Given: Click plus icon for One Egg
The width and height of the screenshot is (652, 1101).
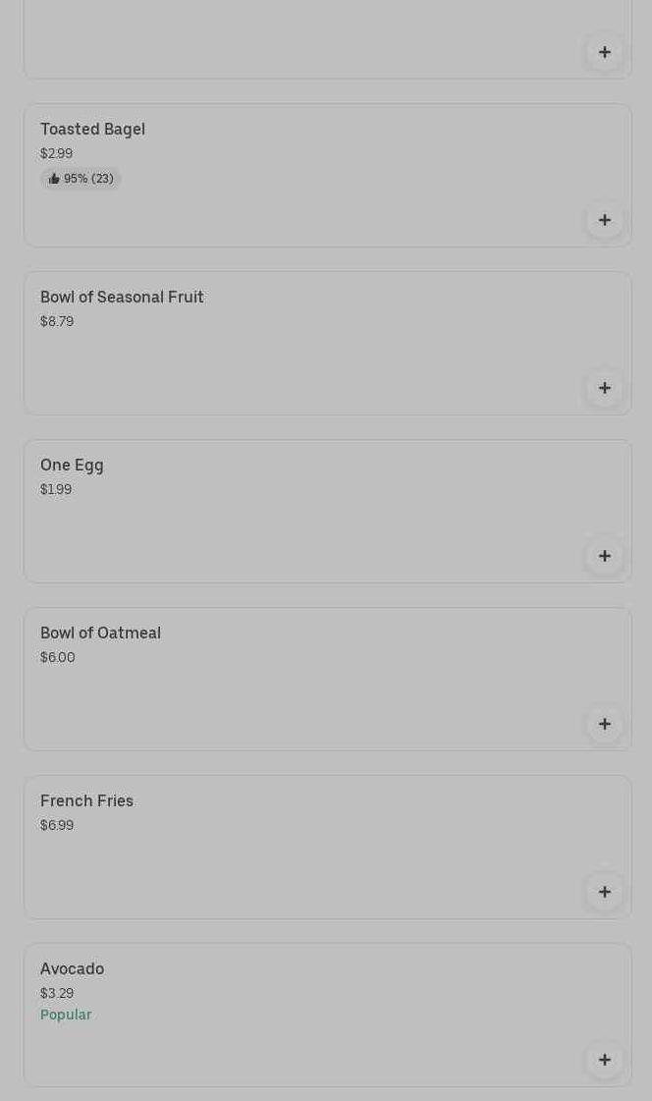Looking at the screenshot, I should coord(605,556).
